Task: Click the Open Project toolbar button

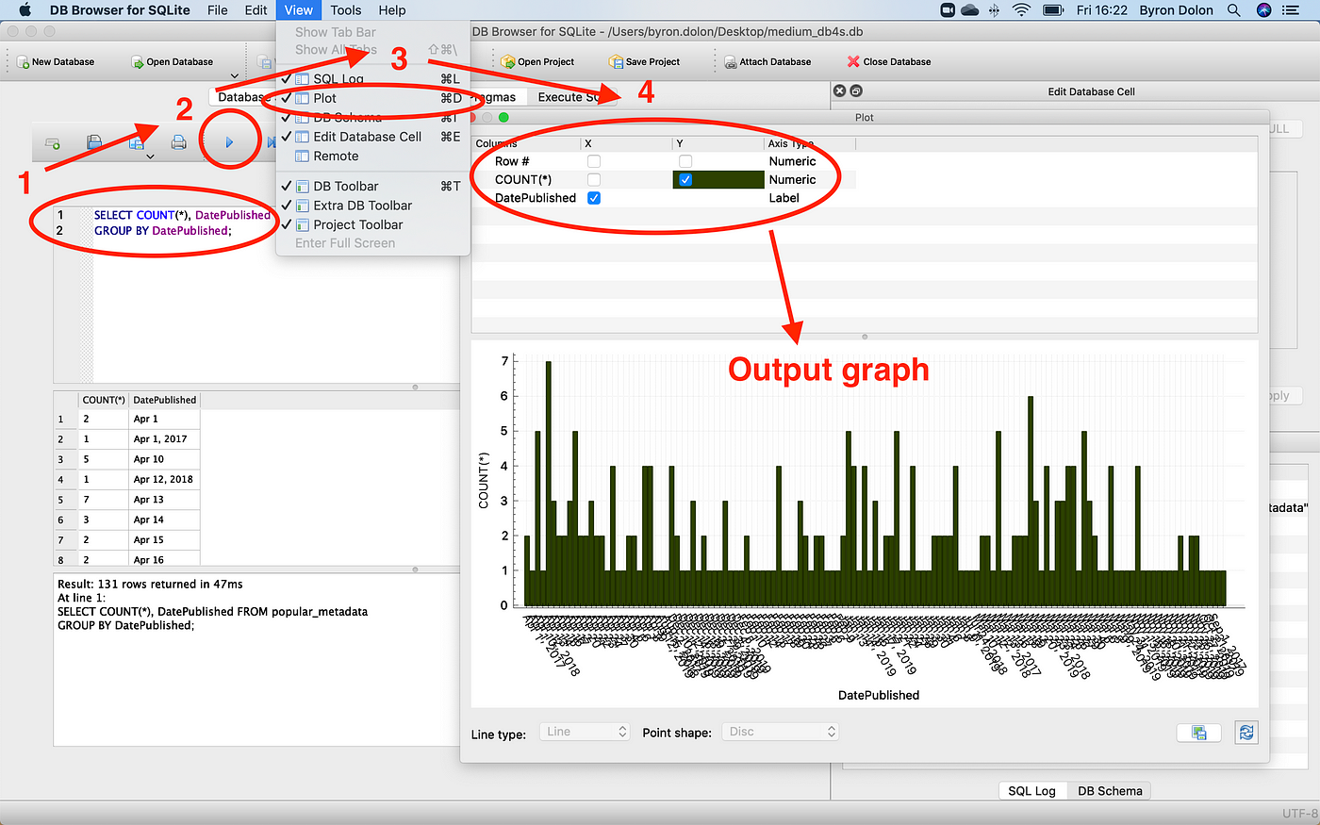Action: tap(538, 62)
